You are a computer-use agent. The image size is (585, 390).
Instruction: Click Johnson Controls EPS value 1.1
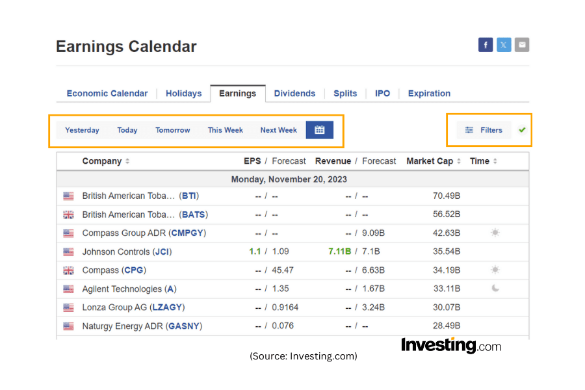(255, 252)
